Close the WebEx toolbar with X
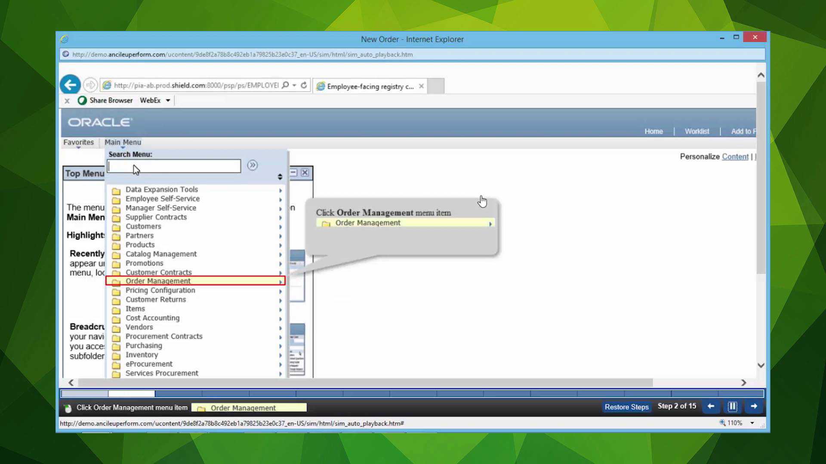The image size is (826, 464). tap(67, 101)
